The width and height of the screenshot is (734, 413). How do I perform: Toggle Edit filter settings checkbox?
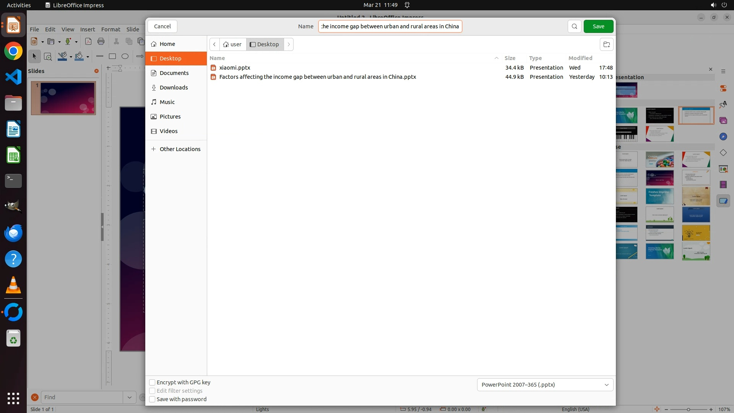coord(152,391)
